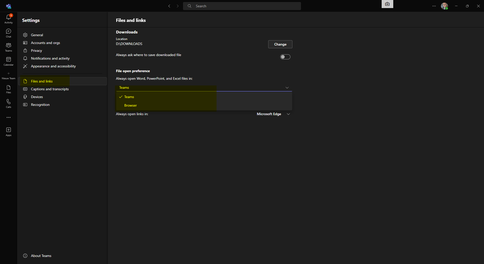Open the Files section
Screen dimensions: 484x264
point(8,89)
